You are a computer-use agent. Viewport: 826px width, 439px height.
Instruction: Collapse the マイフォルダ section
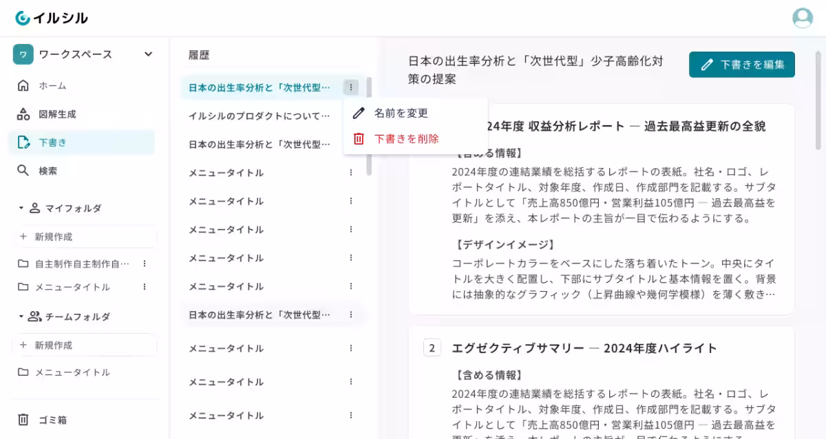pos(21,208)
